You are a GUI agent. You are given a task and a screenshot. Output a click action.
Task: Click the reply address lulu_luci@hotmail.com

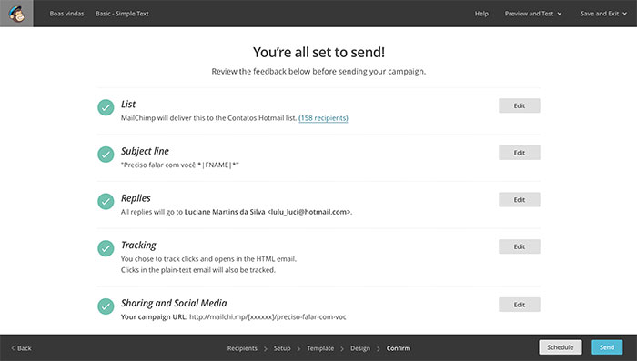pyautogui.click(x=308, y=212)
